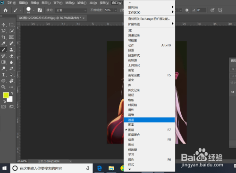
Task: Open Microsoft Edge from taskbar
Action: coord(99,168)
